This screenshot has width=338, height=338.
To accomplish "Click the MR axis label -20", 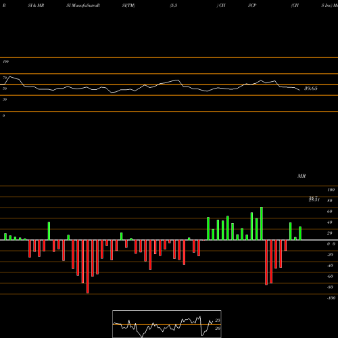I will [330, 255].
